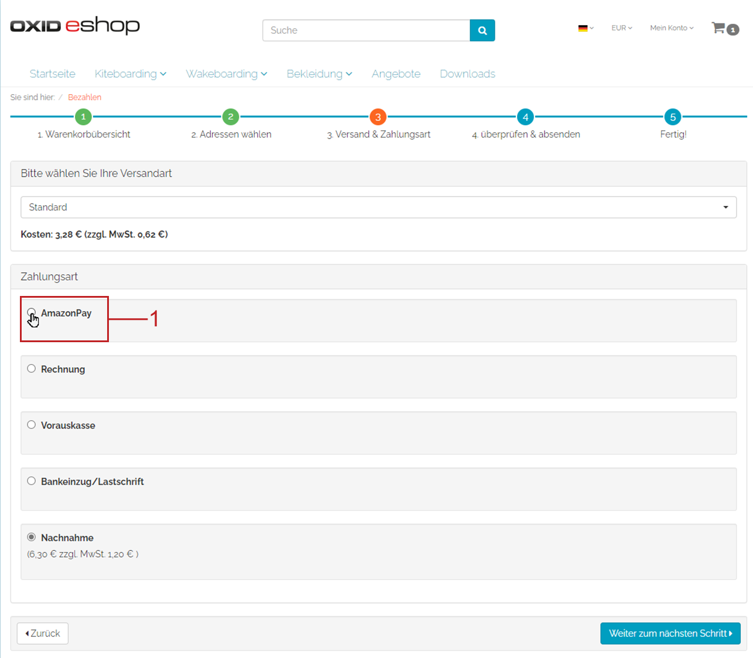The width and height of the screenshot is (753, 658).
Task: Click the OXID eShop logo
Action: pyautogui.click(x=75, y=26)
